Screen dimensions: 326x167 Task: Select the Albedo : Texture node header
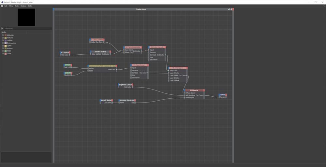point(100,52)
